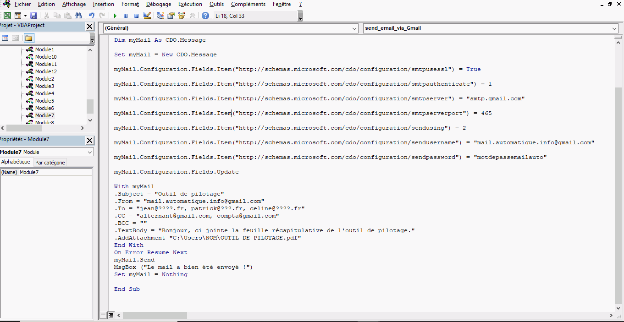Viewport: 624px width, 322px height.
Task: Open Find with the binoculars icon
Action: pos(78,16)
